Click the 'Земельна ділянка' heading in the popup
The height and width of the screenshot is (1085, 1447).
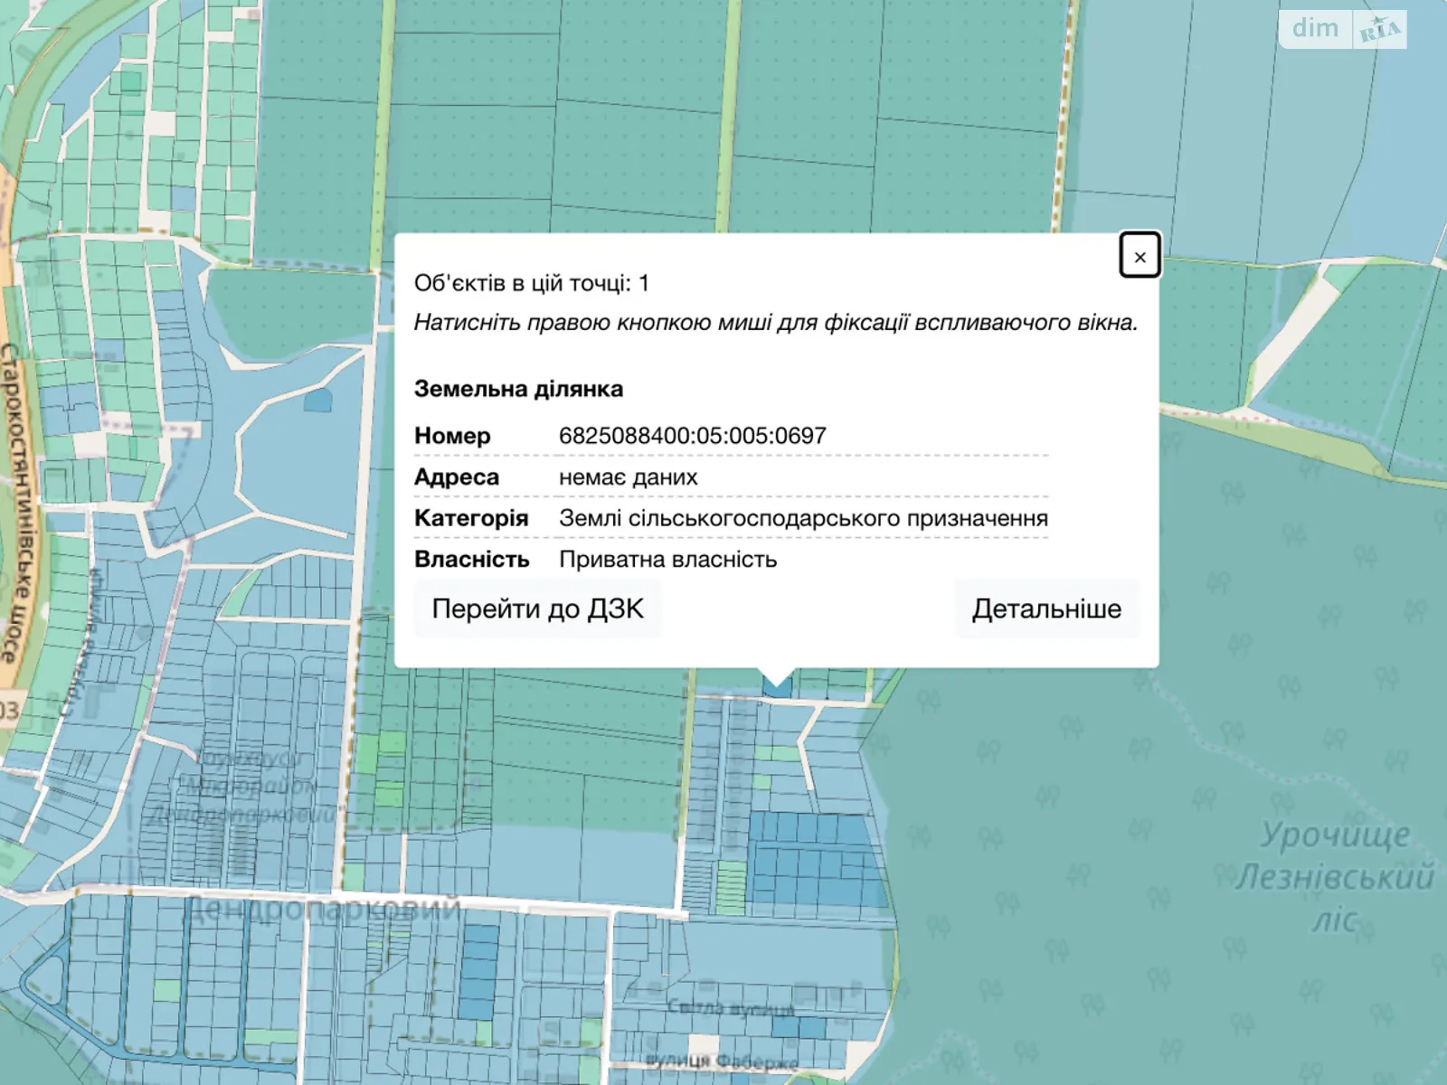tap(518, 389)
